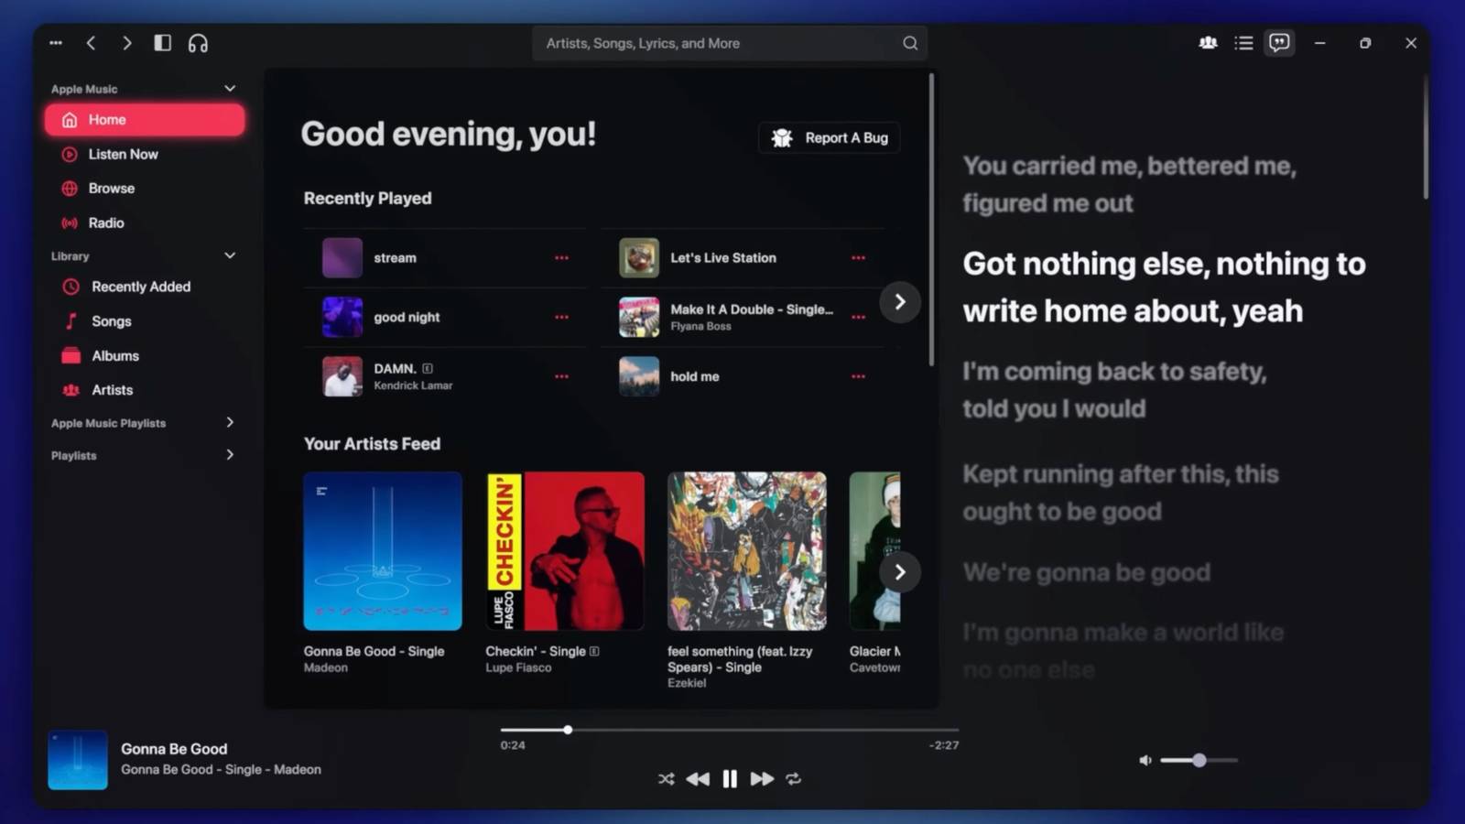The width and height of the screenshot is (1465, 824).
Task: Open more options for stream
Action: (561, 258)
